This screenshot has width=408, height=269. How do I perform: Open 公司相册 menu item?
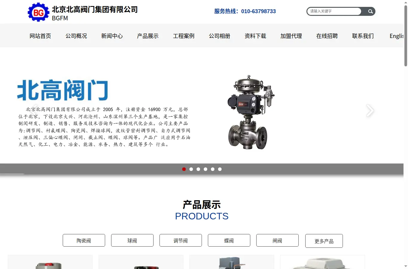[220, 36]
